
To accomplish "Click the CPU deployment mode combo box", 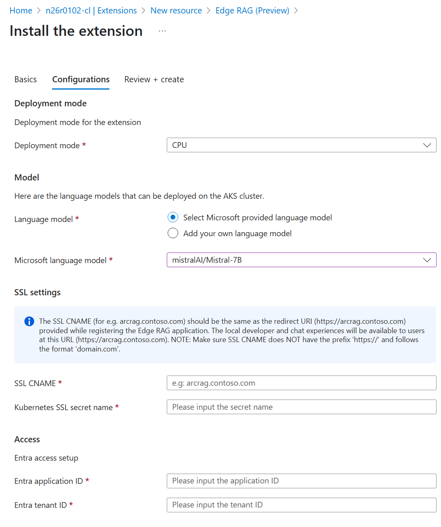I will [x=293, y=145].
